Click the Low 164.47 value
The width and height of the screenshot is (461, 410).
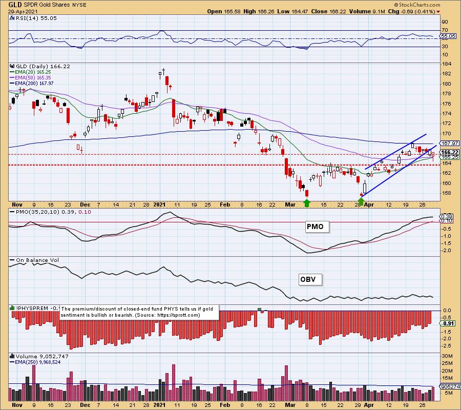(292, 11)
